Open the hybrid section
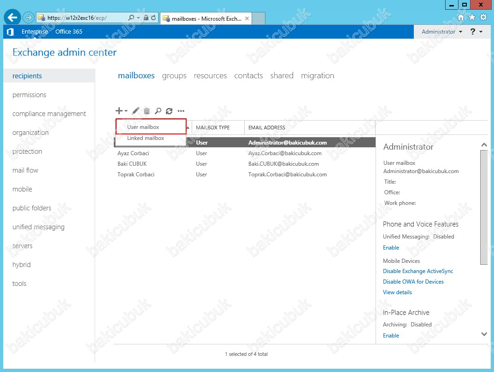 pyautogui.click(x=21, y=265)
